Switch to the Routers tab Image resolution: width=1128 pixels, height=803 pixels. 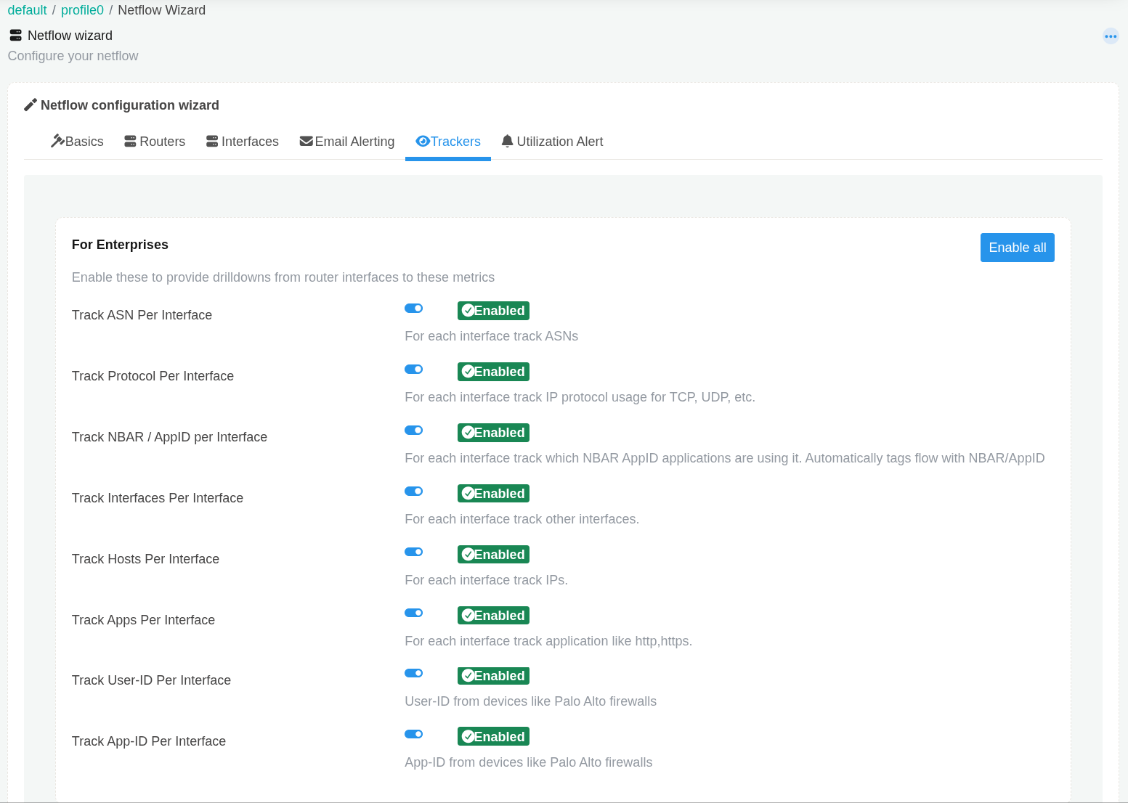pos(155,142)
